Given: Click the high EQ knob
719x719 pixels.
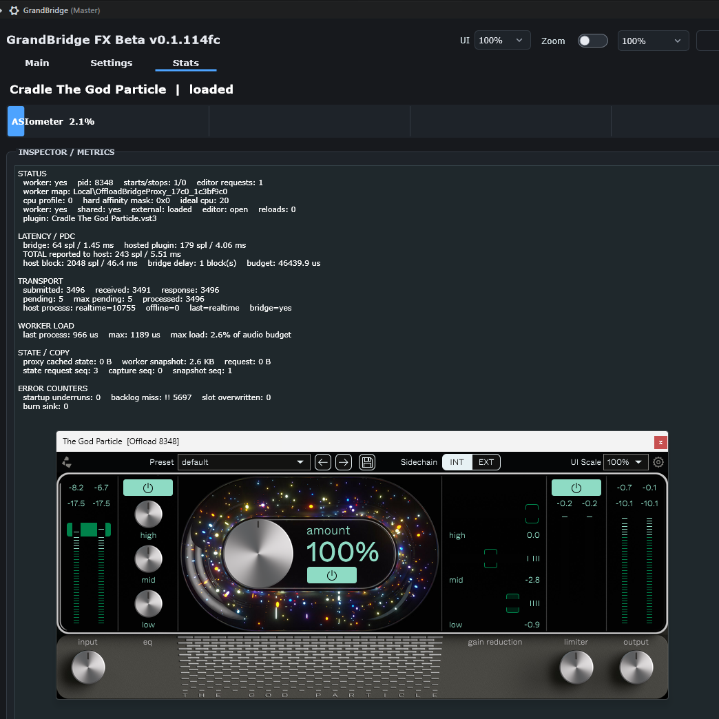Looking at the screenshot, I should click(x=148, y=514).
